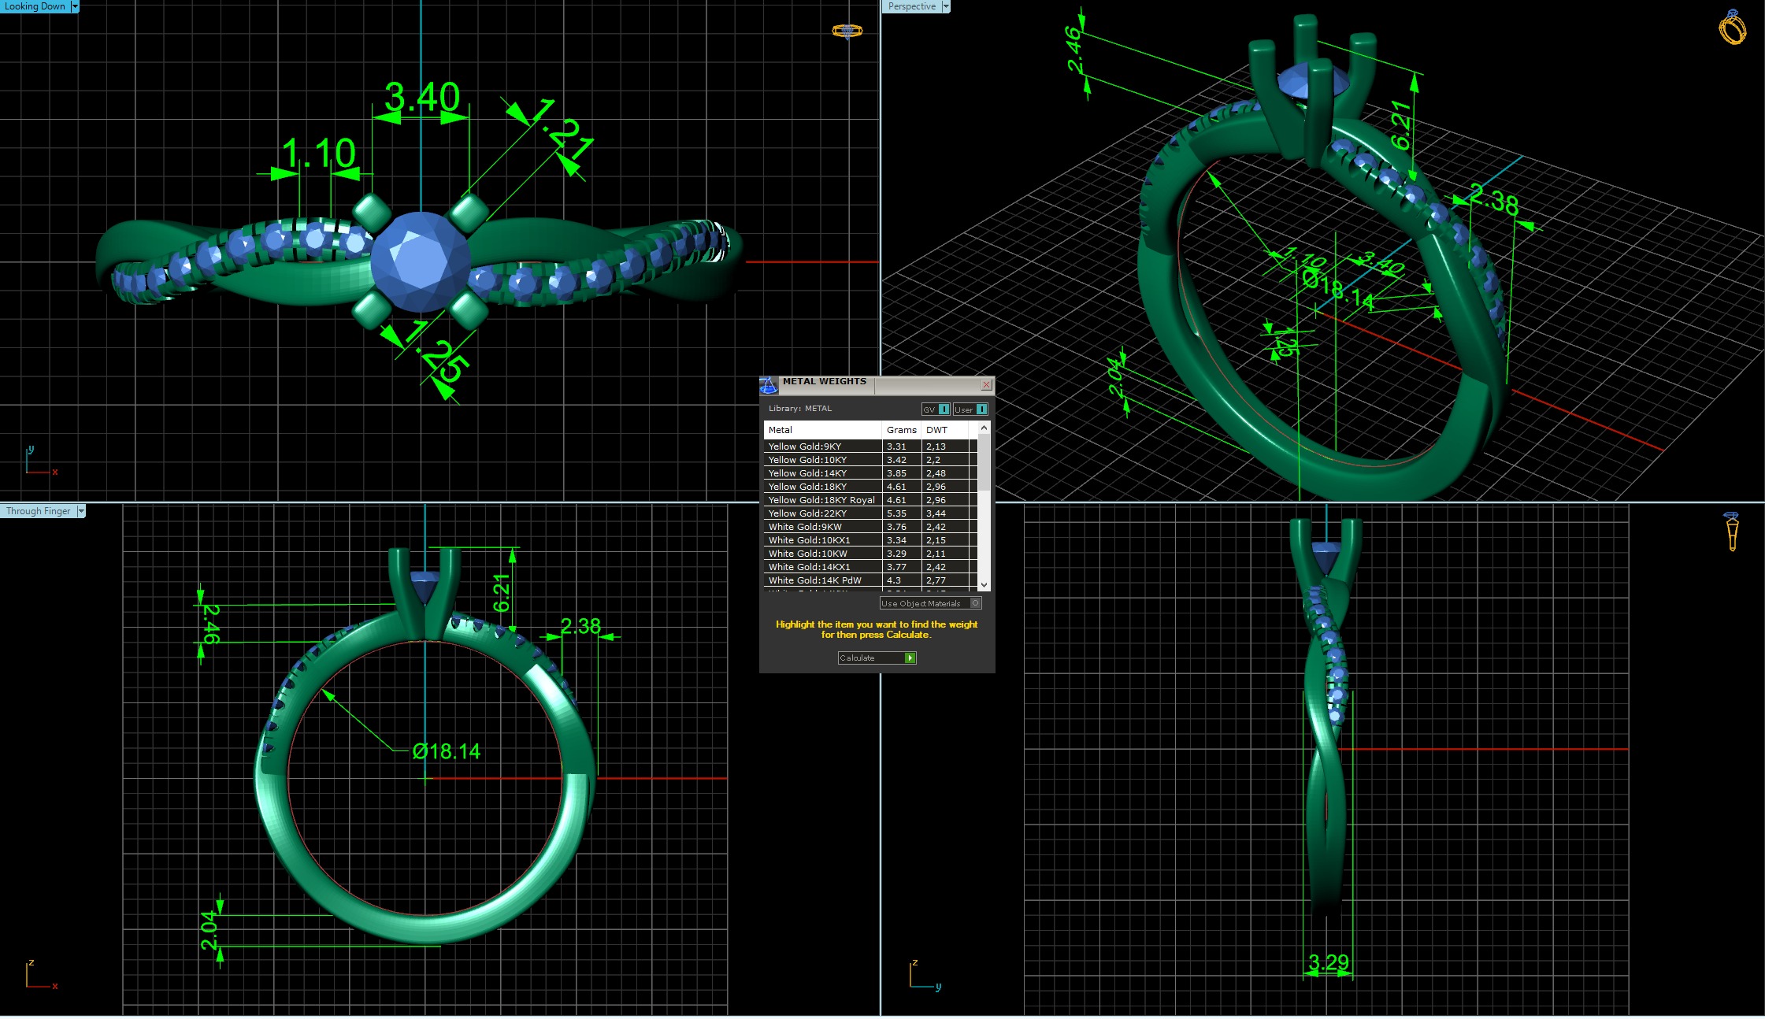Click ring side-view icon in bottom-right viewport
This screenshot has height=1019, width=1765.
coord(1731,532)
